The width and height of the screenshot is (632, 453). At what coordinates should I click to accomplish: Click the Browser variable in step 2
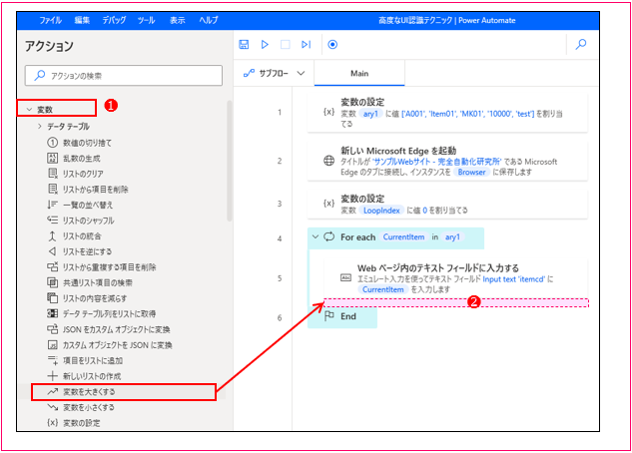tap(471, 172)
